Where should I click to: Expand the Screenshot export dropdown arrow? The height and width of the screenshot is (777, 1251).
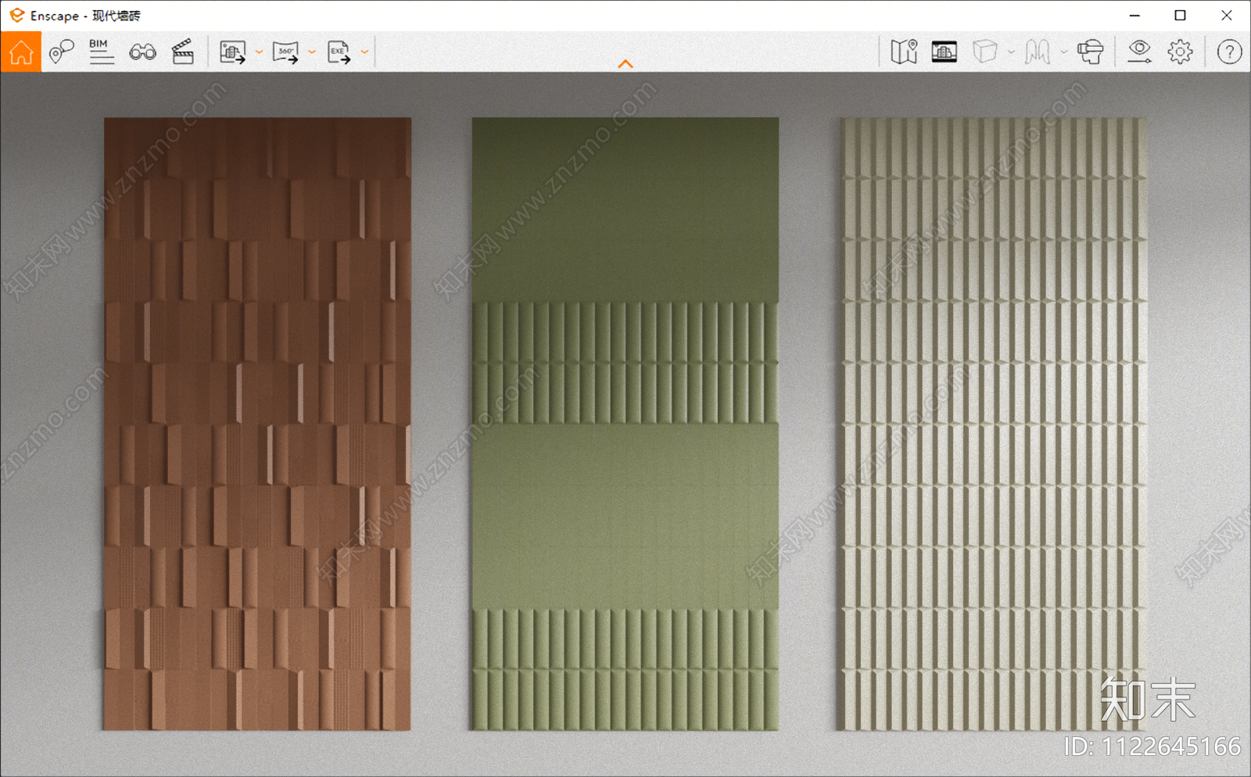(x=260, y=52)
